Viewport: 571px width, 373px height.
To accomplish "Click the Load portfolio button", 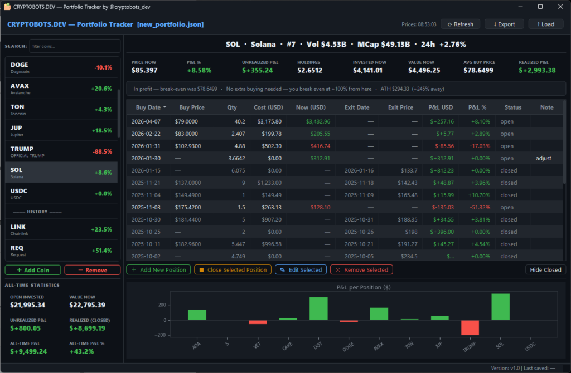I will tap(545, 24).
